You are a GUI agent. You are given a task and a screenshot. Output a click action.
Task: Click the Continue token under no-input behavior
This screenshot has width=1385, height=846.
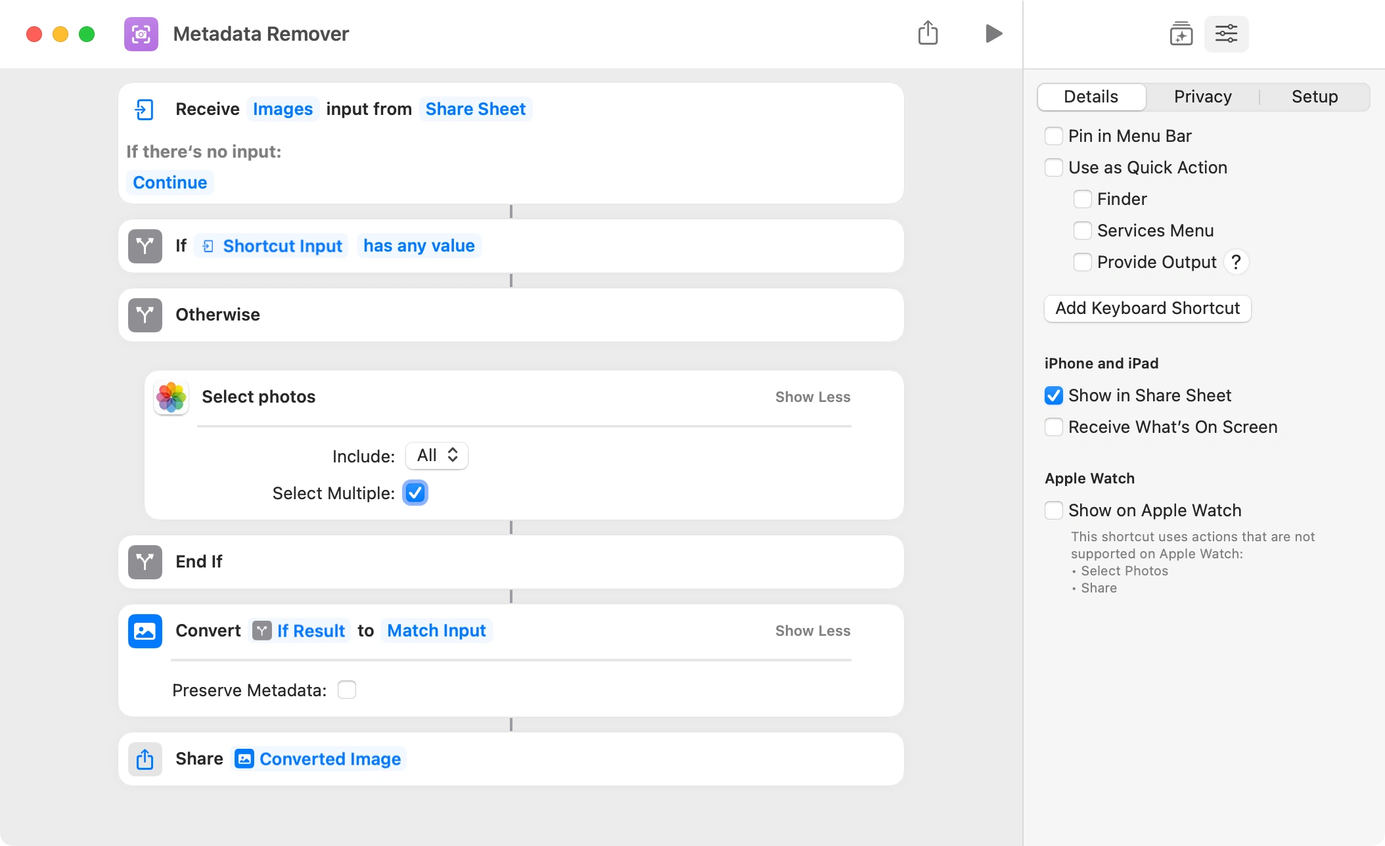[x=169, y=182]
